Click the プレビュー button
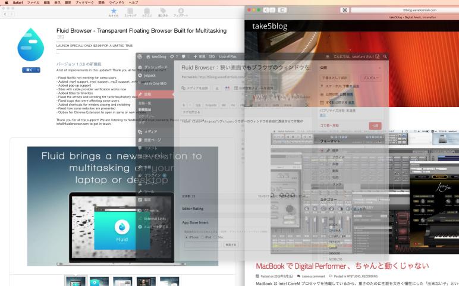This screenshot has height=286, width=459. coord(370,78)
